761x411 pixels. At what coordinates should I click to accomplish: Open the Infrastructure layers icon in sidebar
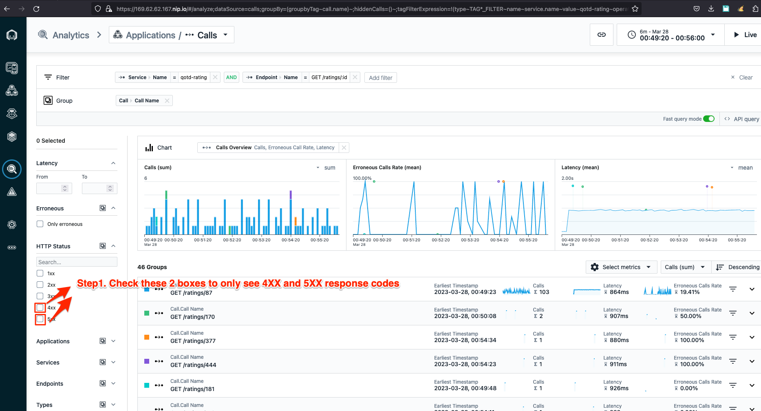[x=12, y=137]
